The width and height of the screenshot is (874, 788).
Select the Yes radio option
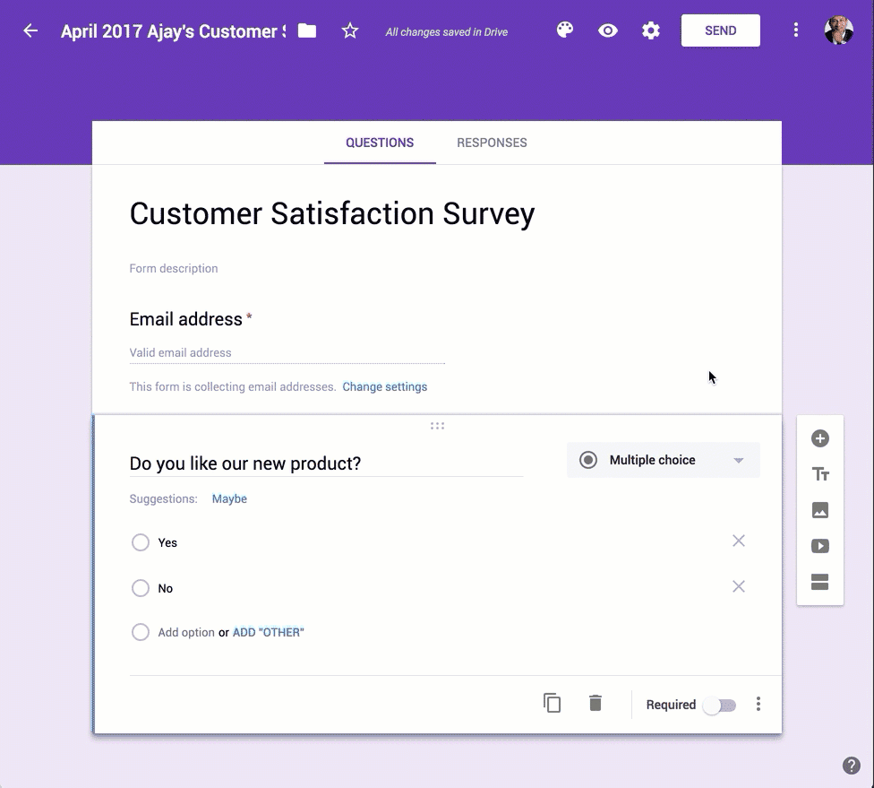[141, 542]
